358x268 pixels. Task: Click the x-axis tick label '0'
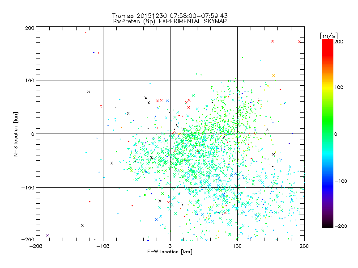(x=170, y=246)
